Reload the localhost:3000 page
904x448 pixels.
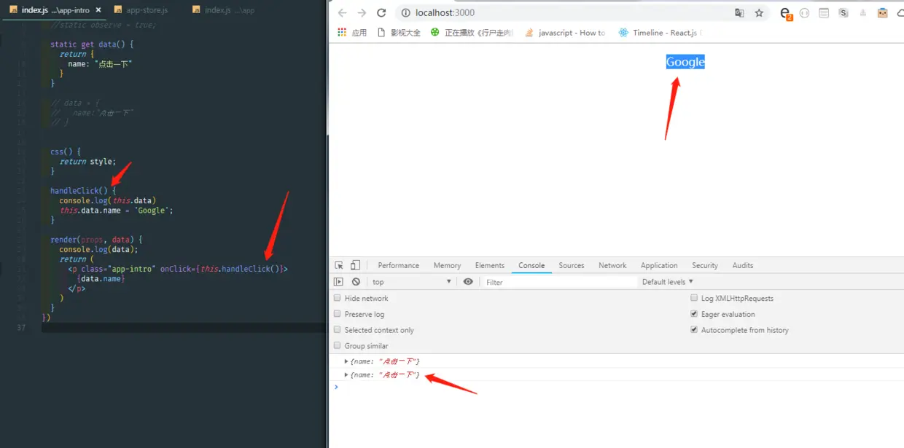tap(381, 13)
